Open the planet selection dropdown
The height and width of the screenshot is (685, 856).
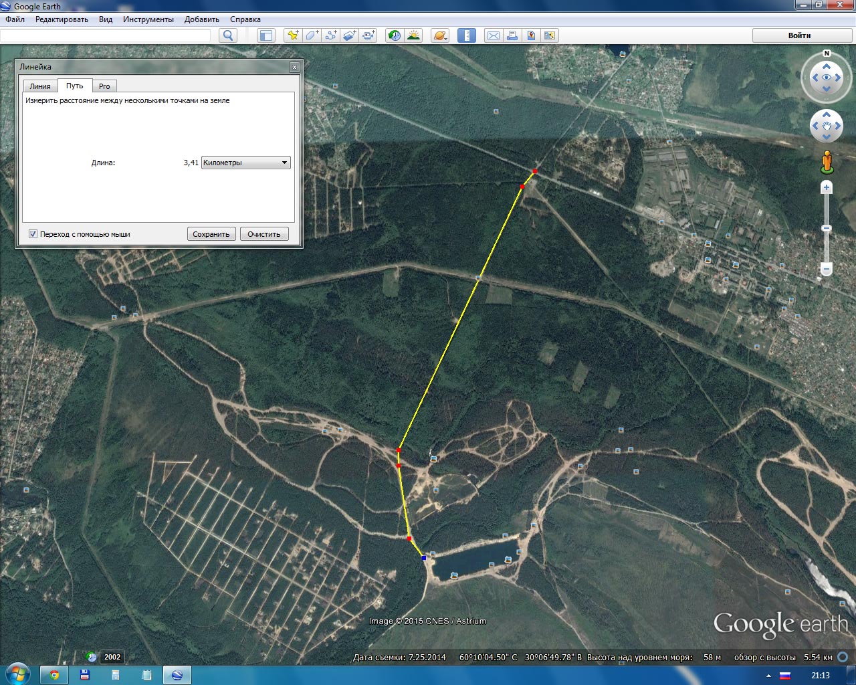(440, 35)
